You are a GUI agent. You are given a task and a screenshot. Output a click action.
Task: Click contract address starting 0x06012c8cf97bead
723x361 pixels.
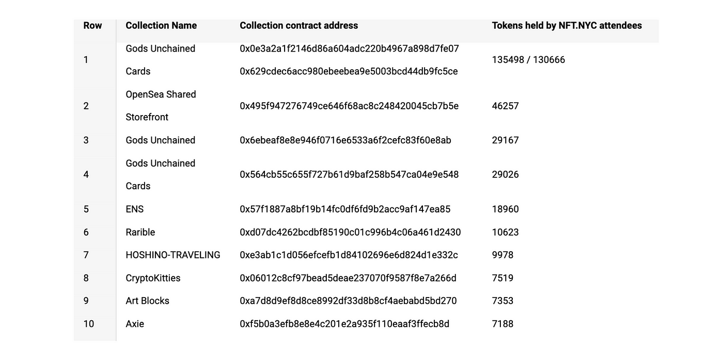pyautogui.click(x=348, y=278)
